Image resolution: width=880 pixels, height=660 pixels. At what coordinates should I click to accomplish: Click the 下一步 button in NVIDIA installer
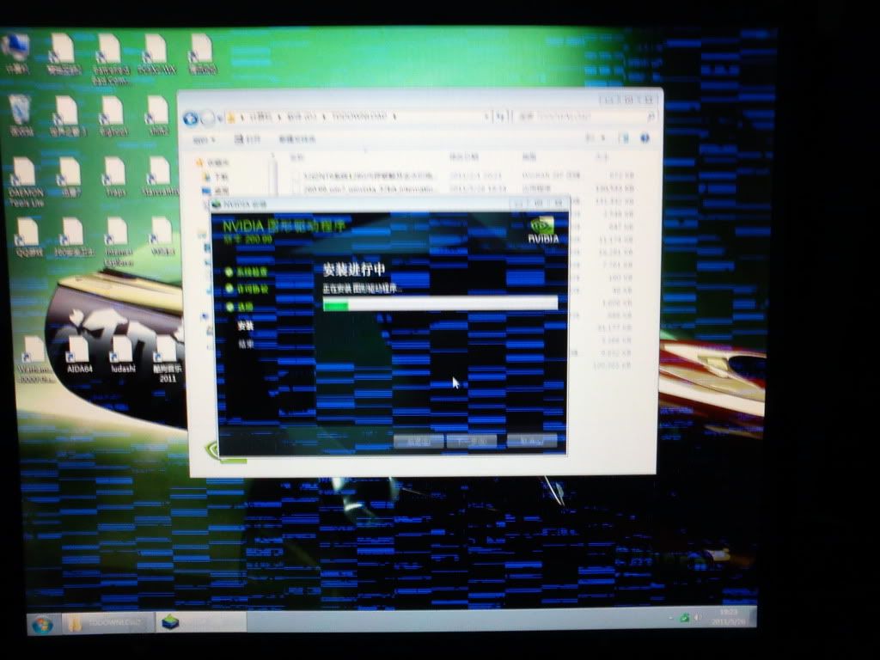tap(472, 442)
